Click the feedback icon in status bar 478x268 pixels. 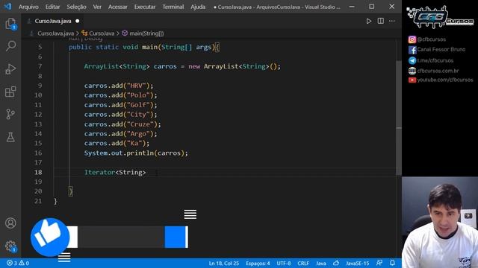[379, 263]
